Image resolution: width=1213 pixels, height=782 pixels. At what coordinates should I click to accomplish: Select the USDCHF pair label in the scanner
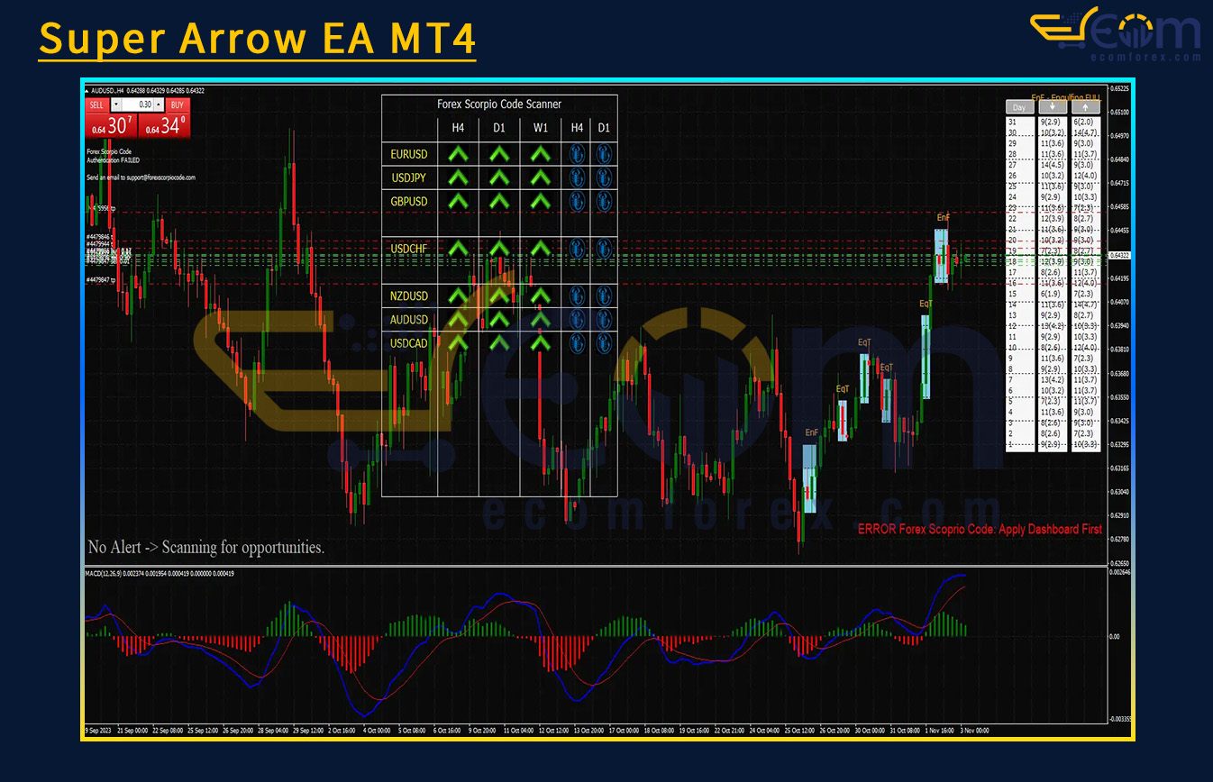(x=409, y=249)
